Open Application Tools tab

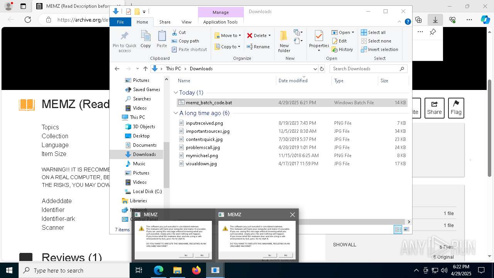(220, 22)
